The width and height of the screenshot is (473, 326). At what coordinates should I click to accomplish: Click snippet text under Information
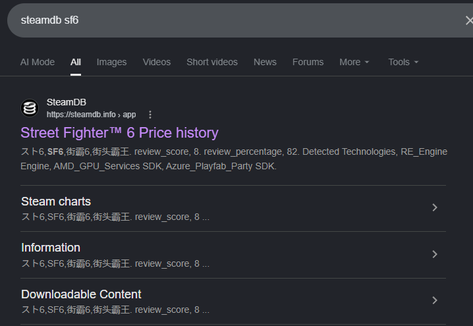[x=115, y=263]
